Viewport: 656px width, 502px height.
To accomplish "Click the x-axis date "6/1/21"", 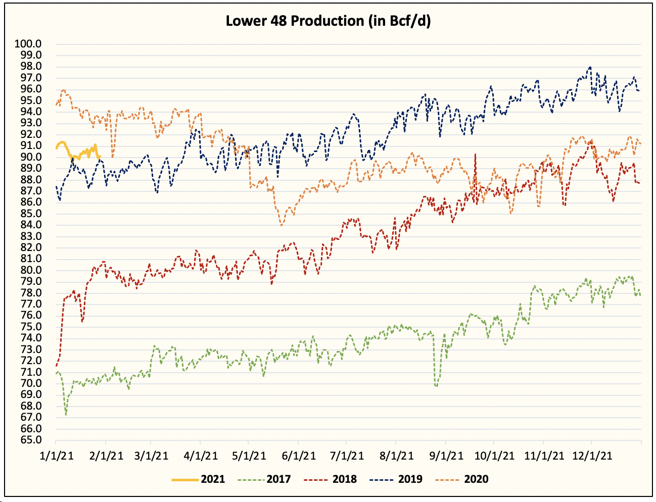I will (x=298, y=456).
